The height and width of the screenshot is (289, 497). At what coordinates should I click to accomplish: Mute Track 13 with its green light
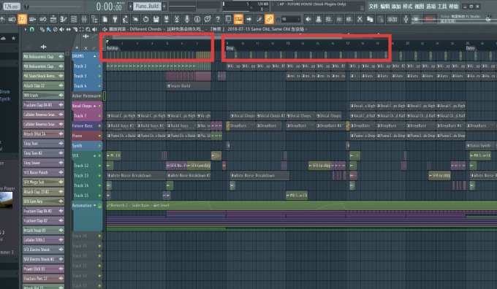pos(99,175)
